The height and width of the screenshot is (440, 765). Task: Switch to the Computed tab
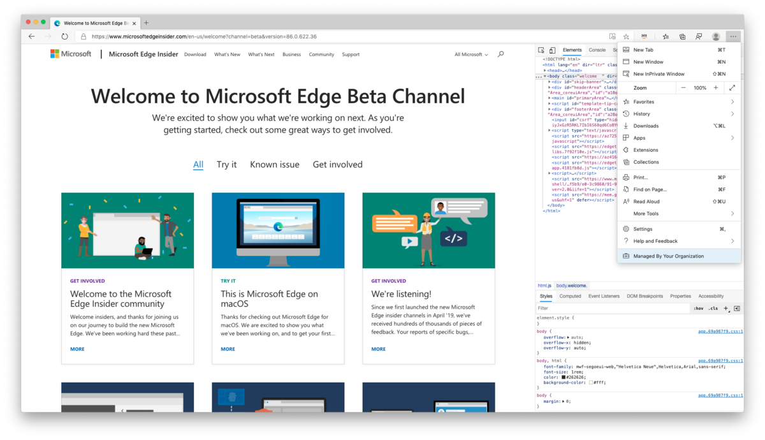pos(570,296)
